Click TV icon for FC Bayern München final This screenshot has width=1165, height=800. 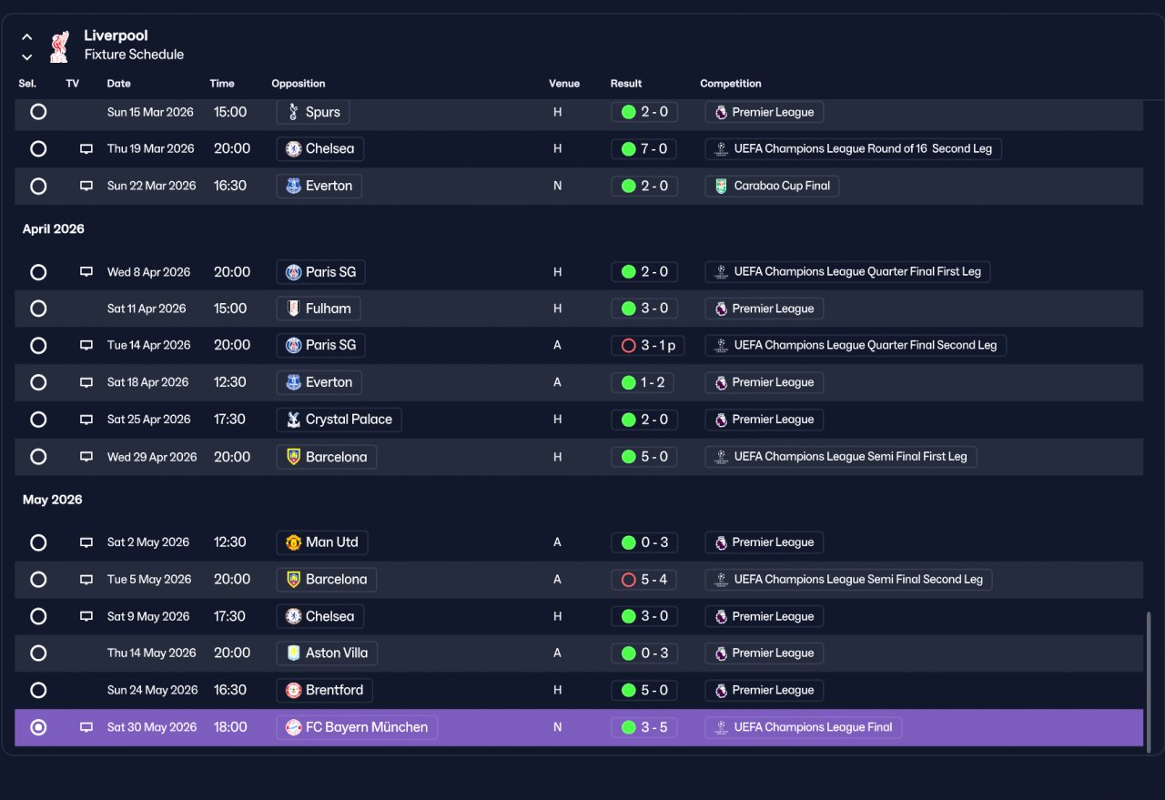point(86,727)
